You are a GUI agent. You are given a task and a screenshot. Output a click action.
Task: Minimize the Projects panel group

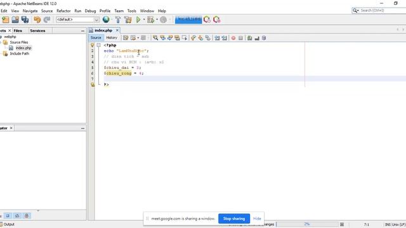pyautogui.click(x=82, y=31)
